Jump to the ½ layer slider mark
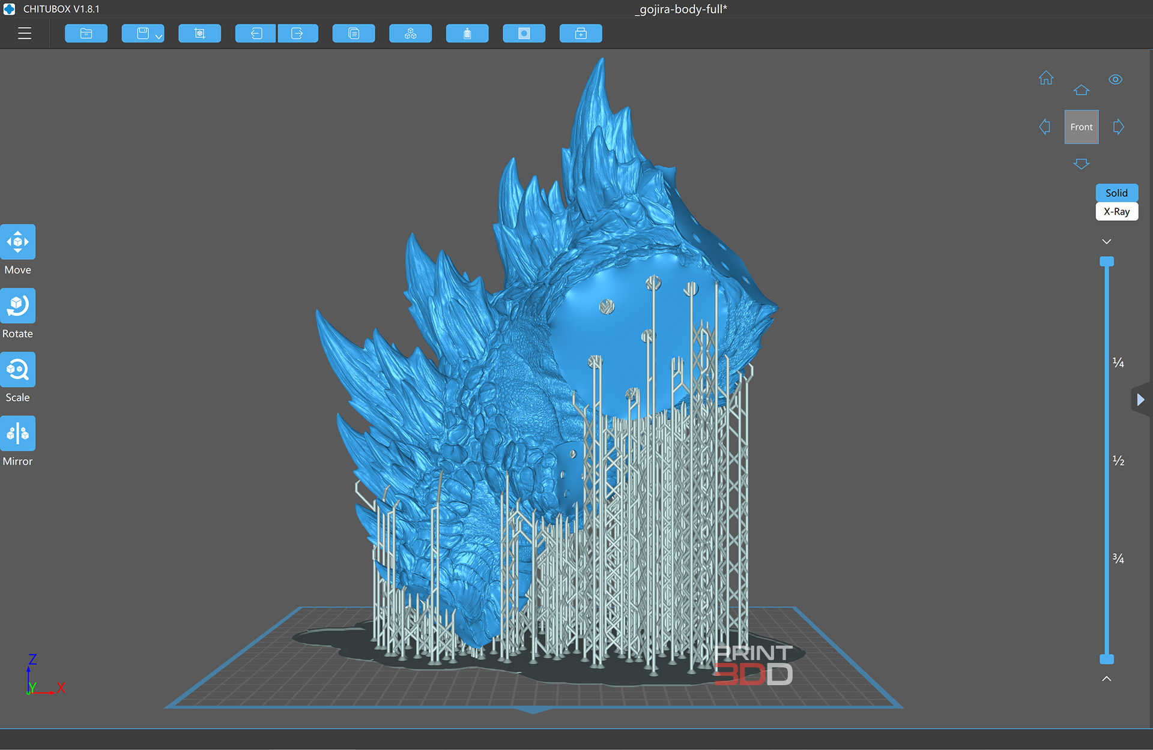Screen dimensions: 1153x750 [1118, 461]
